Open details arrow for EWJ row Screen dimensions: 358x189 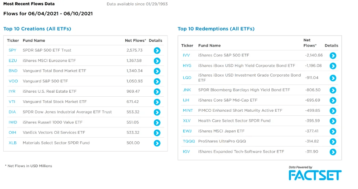coord(333,131)
